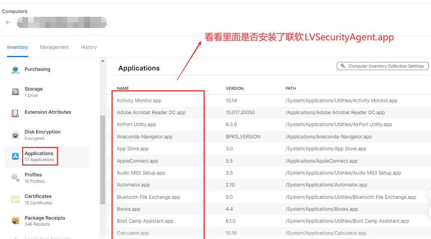The image size is (431, 239).
Task: Click version 5.5 for AppleConnect
Action: point(229,161)
